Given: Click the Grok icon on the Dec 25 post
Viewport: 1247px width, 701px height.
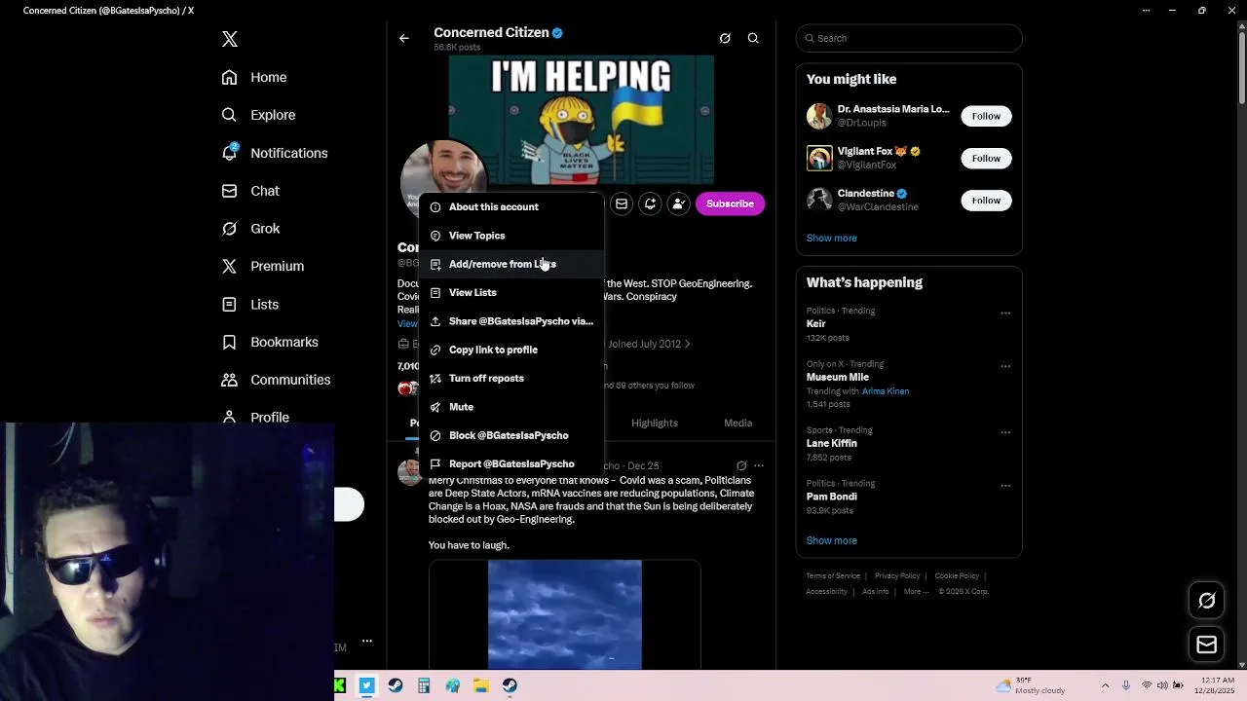Looking at the screenshot, I should point(741,465).
